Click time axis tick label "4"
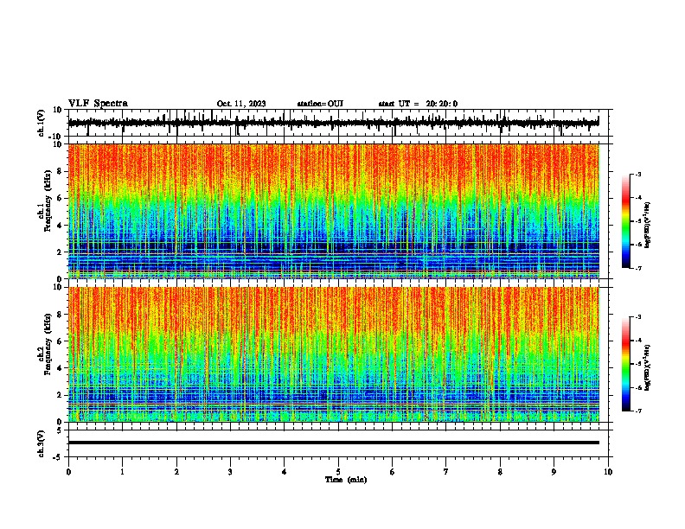The height and width of the screenshot is (529, 685). point(285,472)
